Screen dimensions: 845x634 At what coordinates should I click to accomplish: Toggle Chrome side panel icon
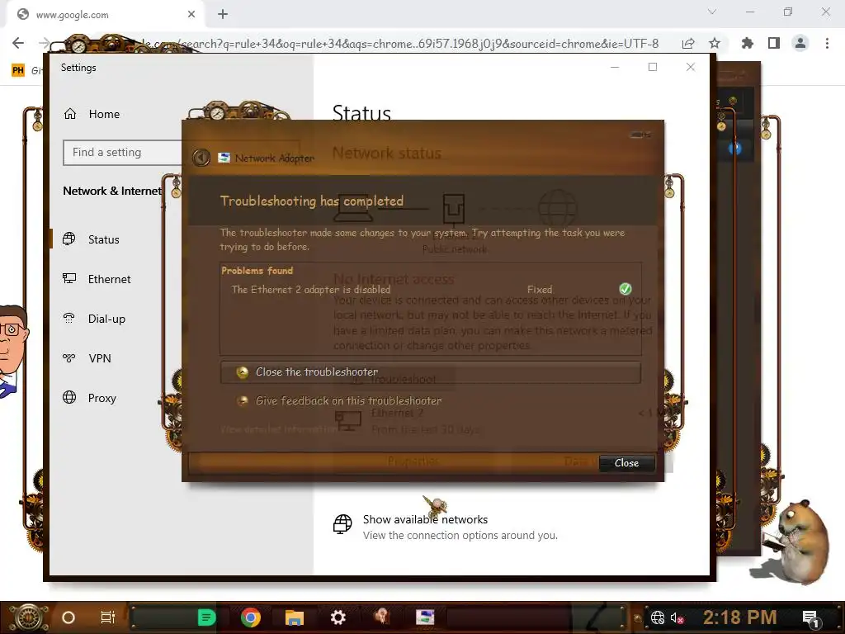[x=774, y=43]
